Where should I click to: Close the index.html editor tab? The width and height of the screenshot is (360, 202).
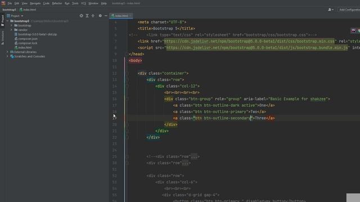pos(130,16)
